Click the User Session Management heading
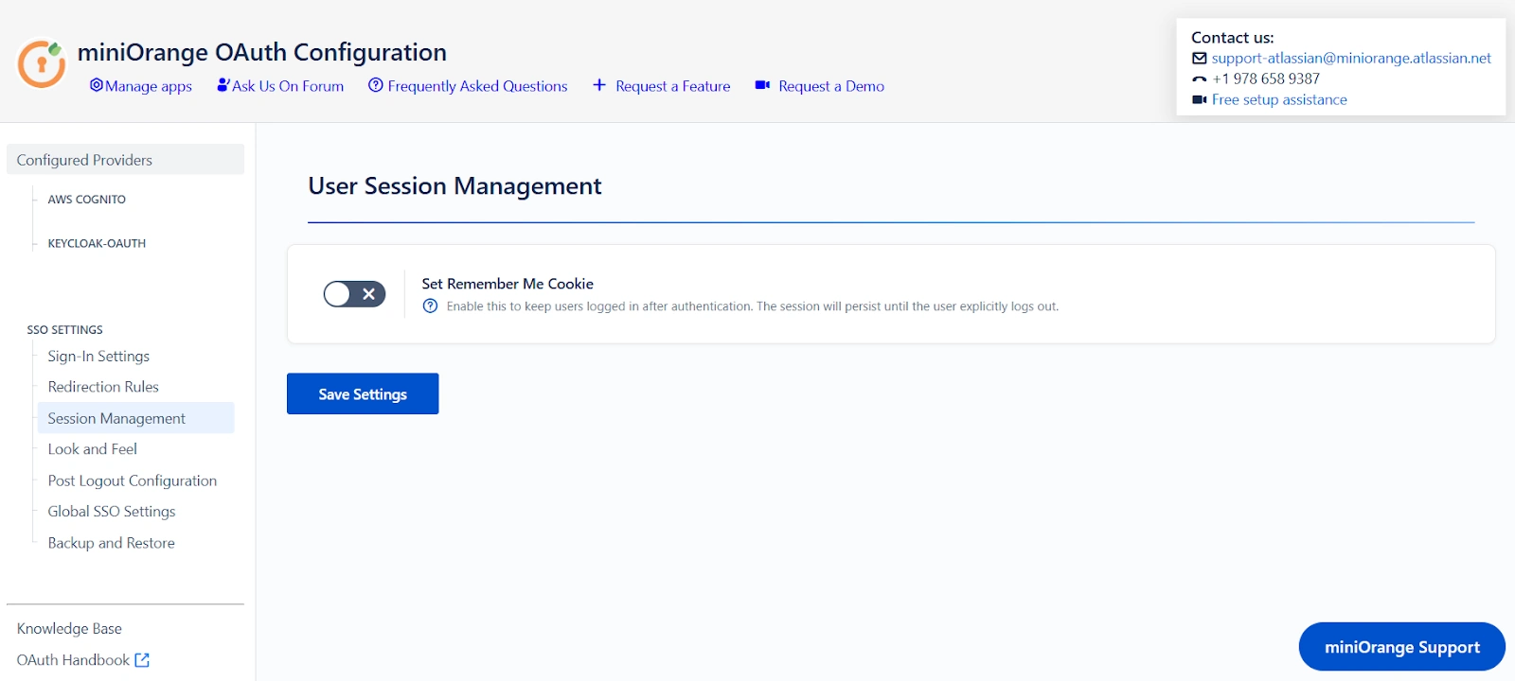The width and height of the screenshot is (1515, 681). click(x=454, y=186)
